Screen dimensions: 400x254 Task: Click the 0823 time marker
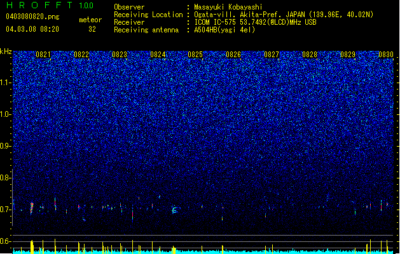tap(120, 55)
